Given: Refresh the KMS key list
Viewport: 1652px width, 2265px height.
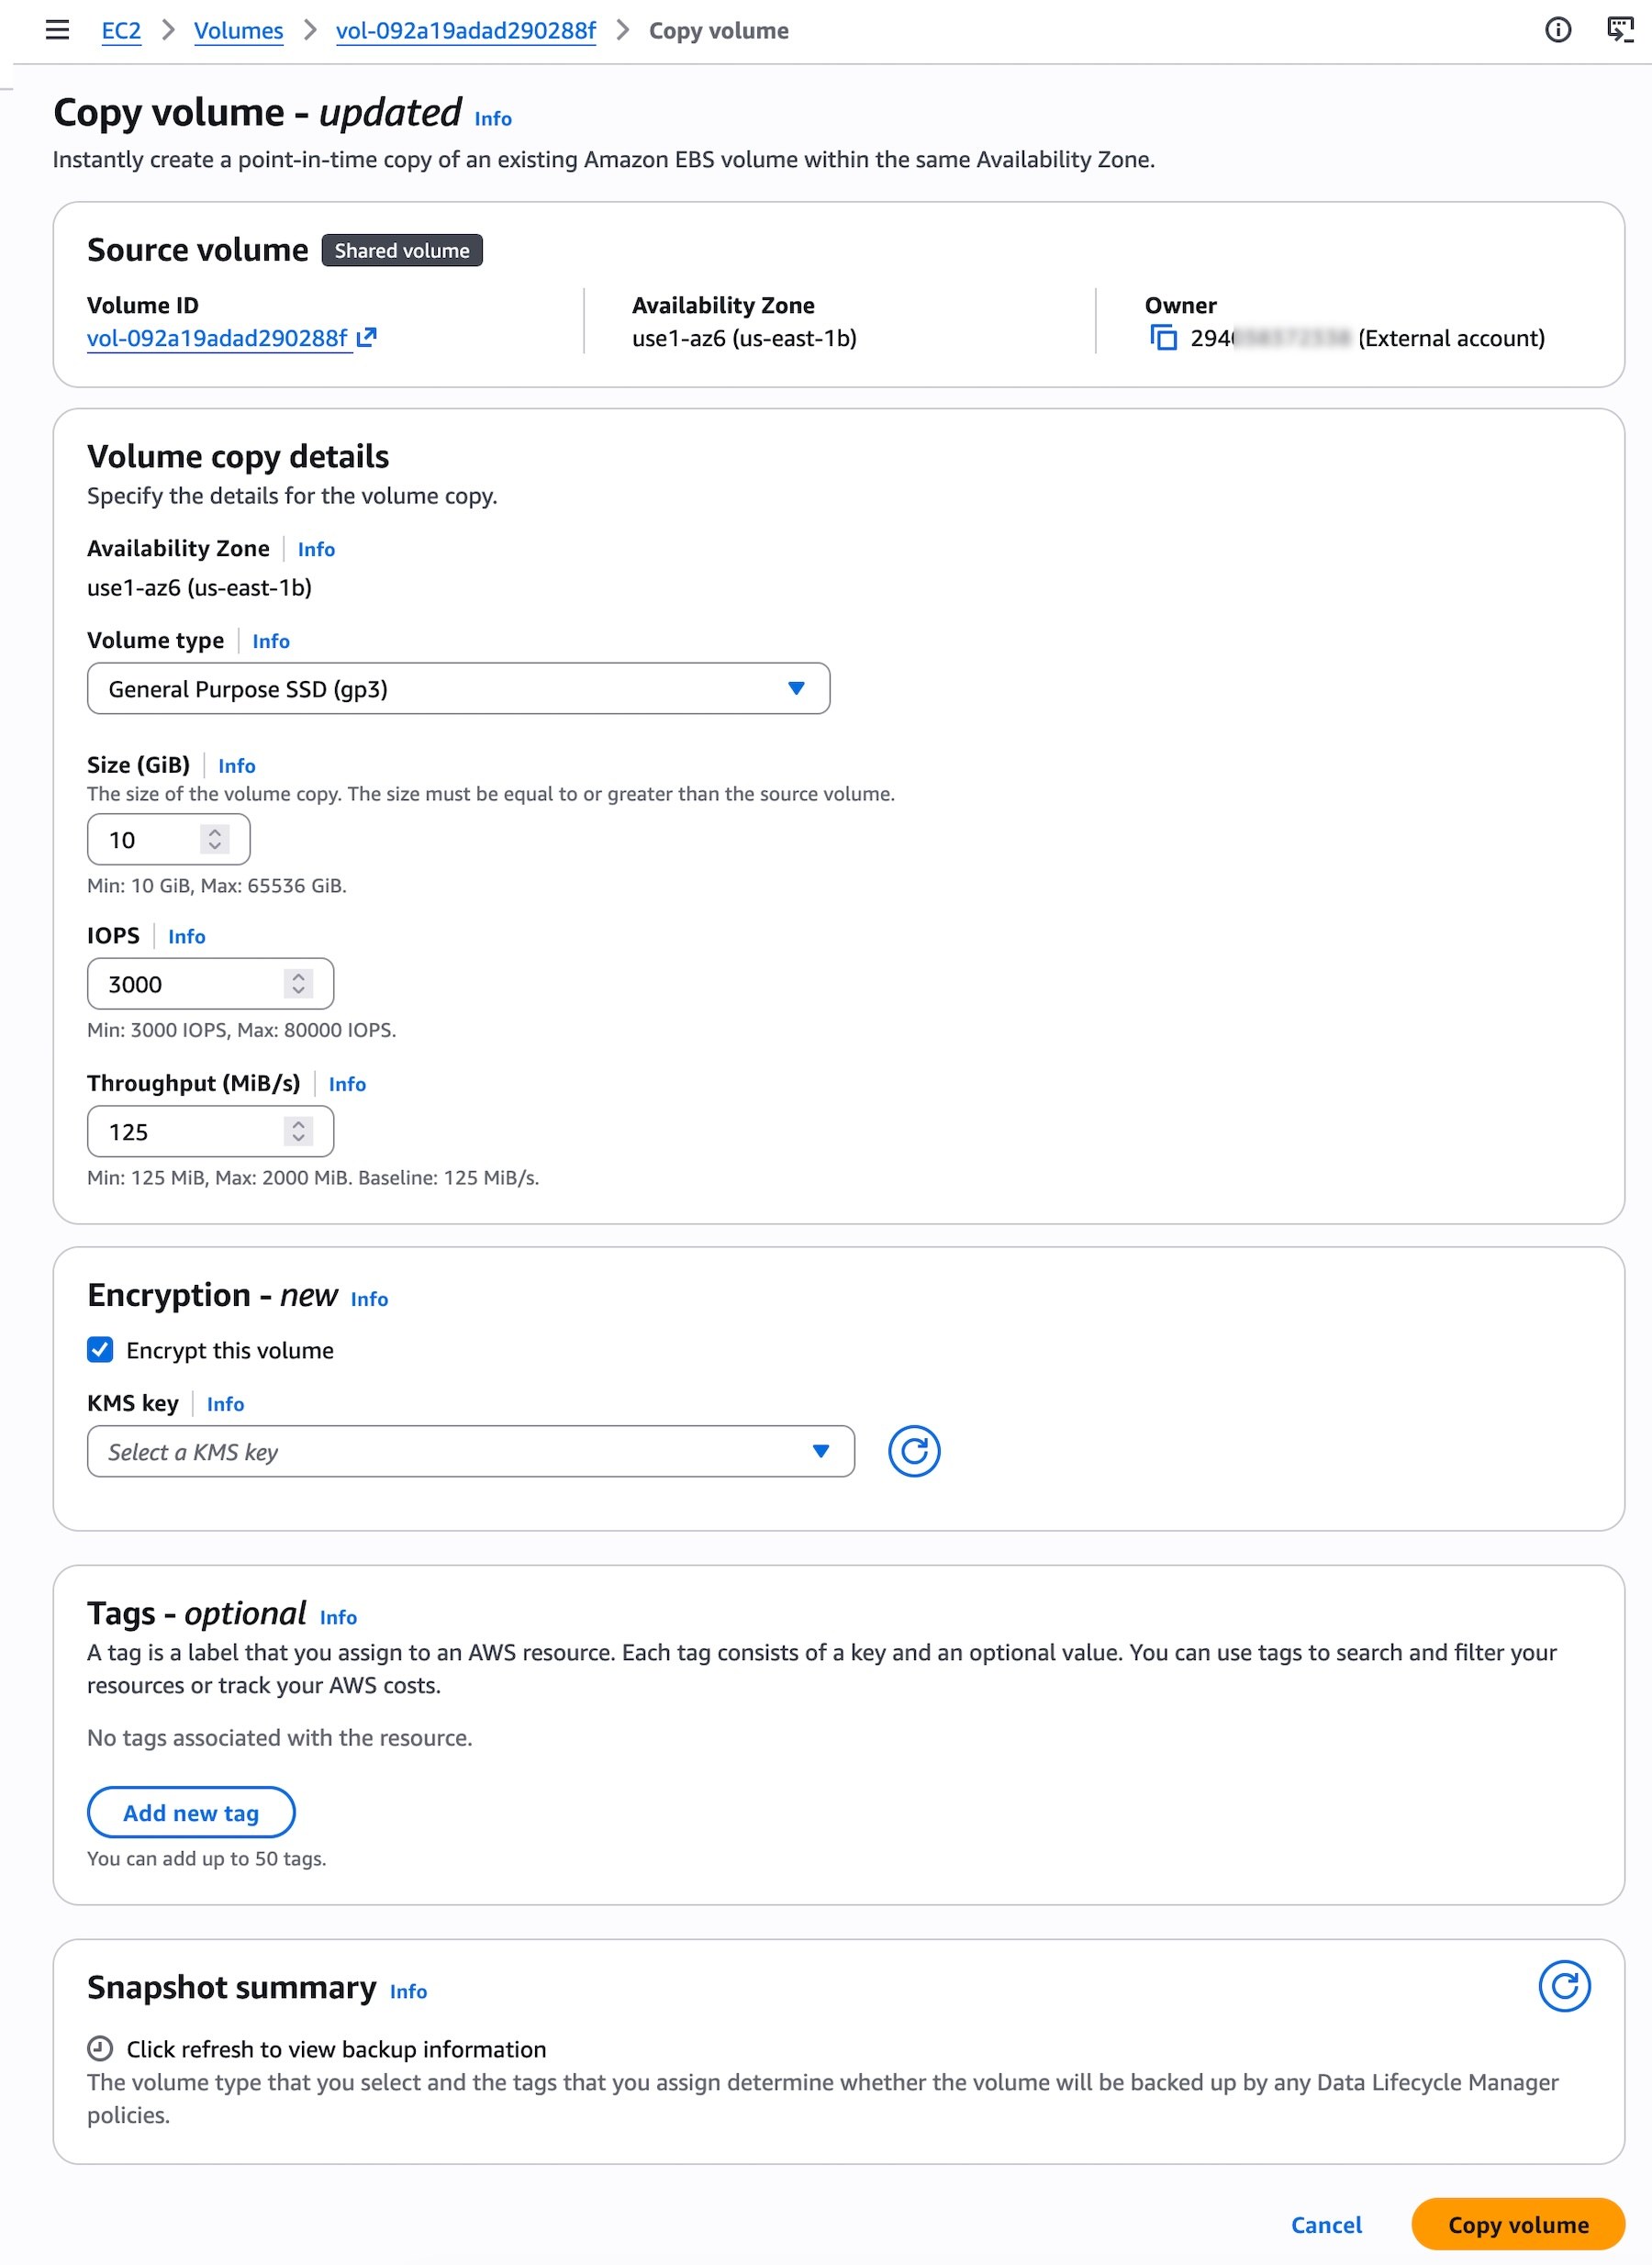Looking at the screenshot, I should coord(913,1450).
